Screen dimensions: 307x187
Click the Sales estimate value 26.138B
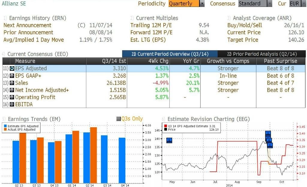pos(116,83)
